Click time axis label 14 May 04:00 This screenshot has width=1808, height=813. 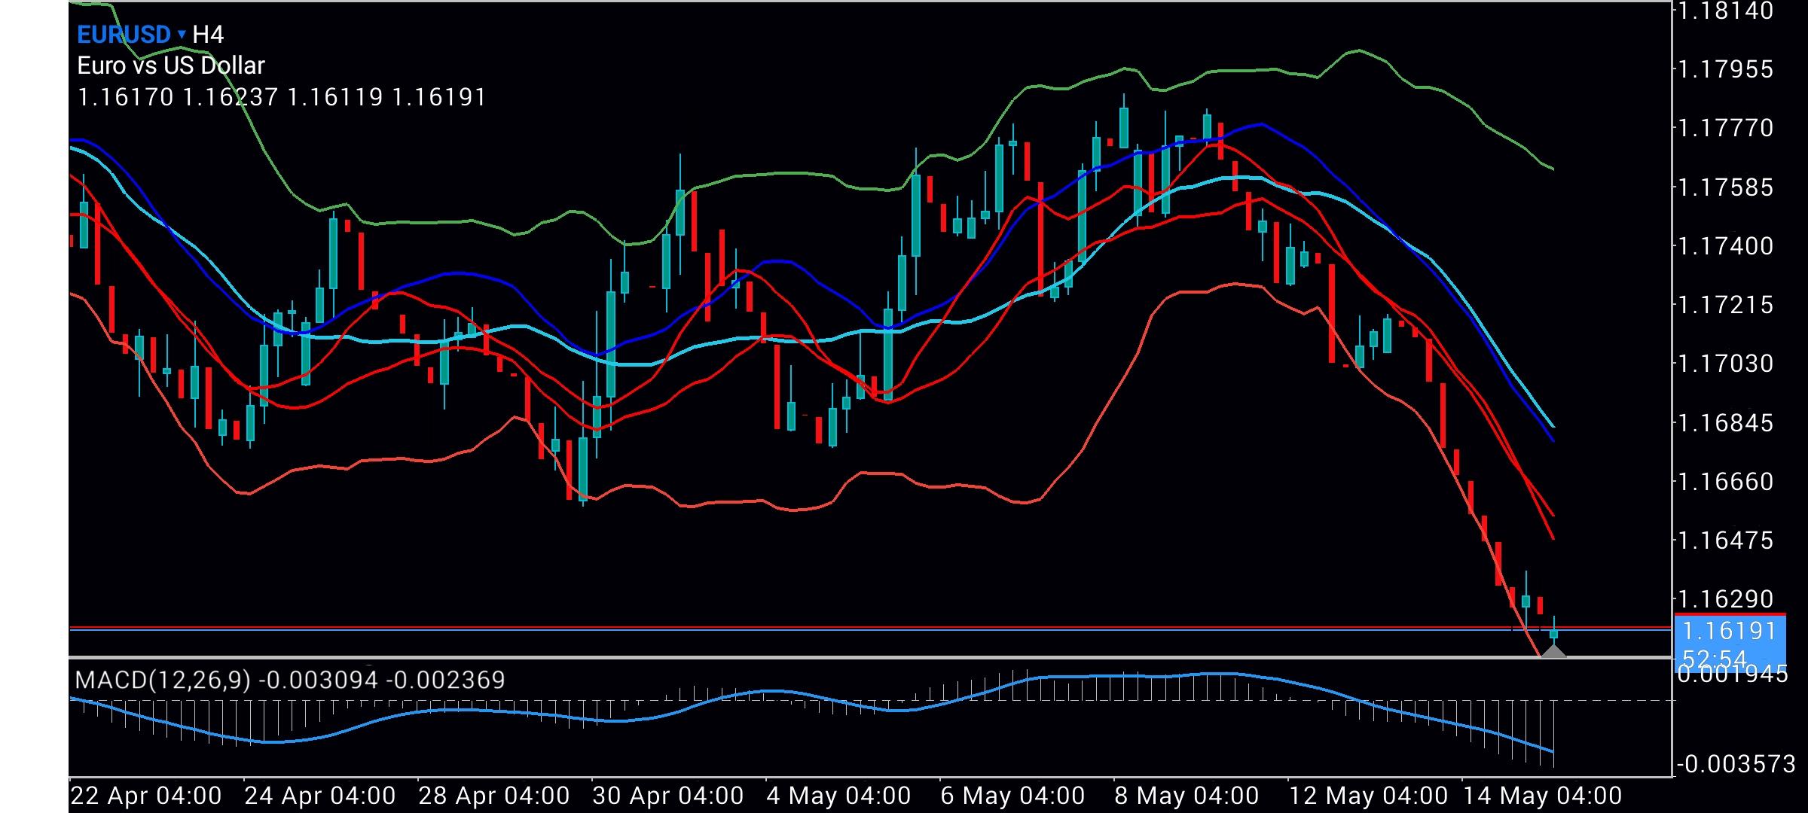1542,796
